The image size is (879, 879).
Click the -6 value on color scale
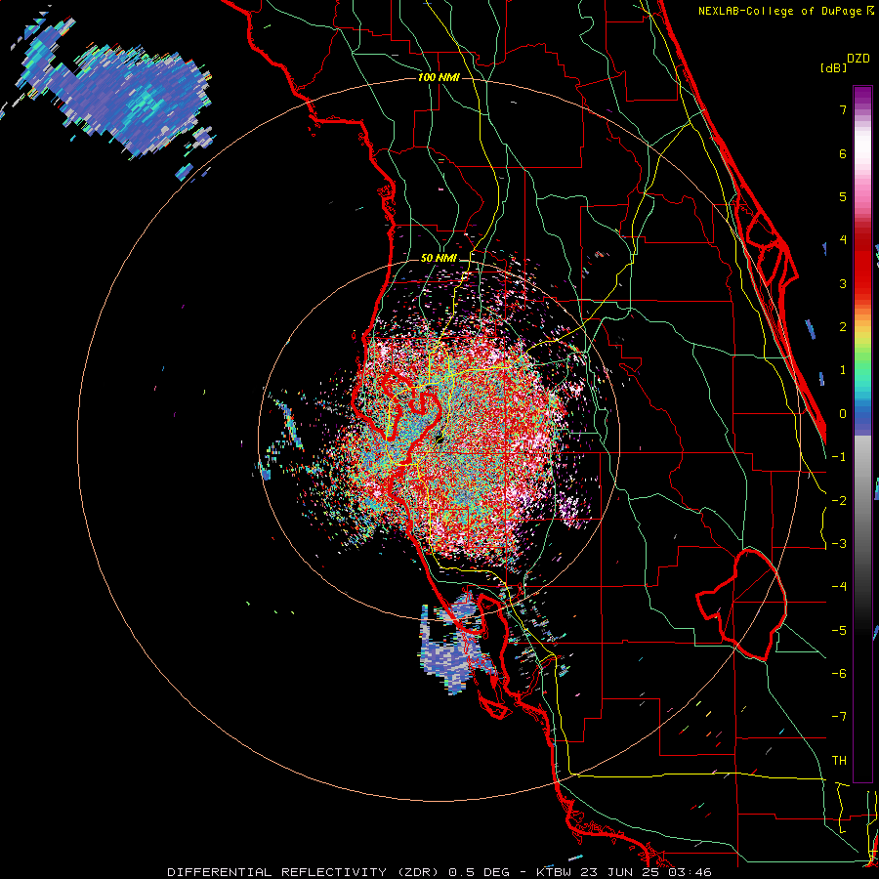pyautogui.click(x=839, y=673)
